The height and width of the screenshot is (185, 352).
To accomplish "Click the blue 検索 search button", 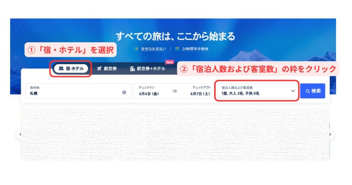I will (313, 91).
